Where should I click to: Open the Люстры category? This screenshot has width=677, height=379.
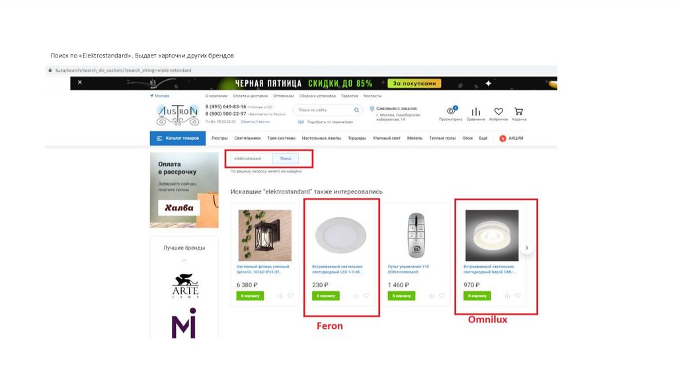219,139
